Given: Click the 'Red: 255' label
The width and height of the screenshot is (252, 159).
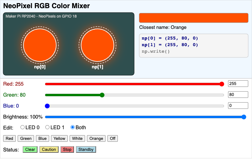Looking at the screenshot, I should click(13, 84).
